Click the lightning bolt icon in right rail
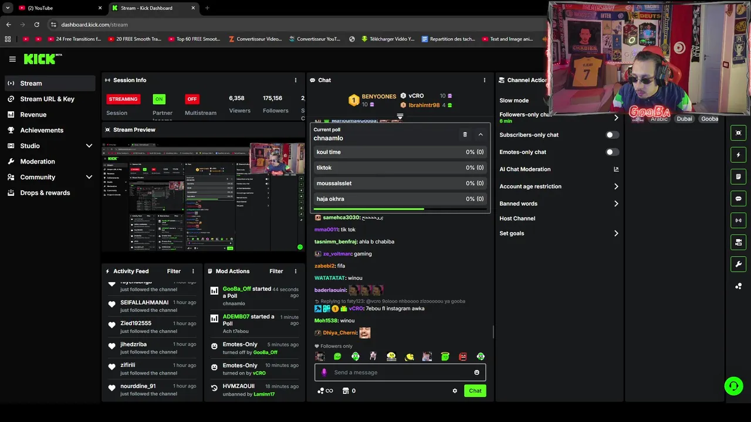This screenshot has width=751, height=422. click(739, 155)
